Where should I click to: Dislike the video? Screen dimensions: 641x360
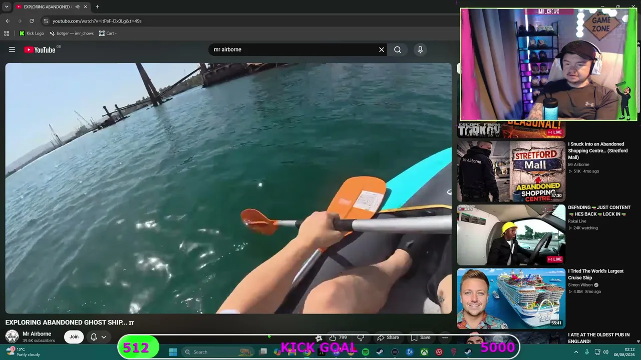(361, 337)
